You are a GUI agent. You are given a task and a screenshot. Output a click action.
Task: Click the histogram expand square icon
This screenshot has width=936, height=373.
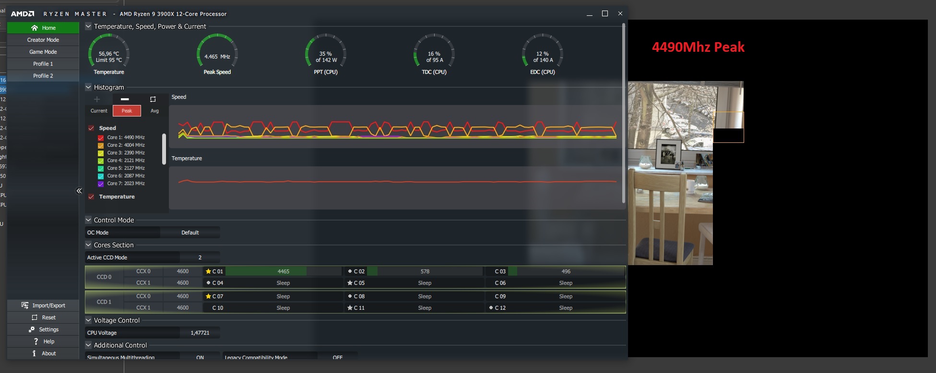point(153,99)
